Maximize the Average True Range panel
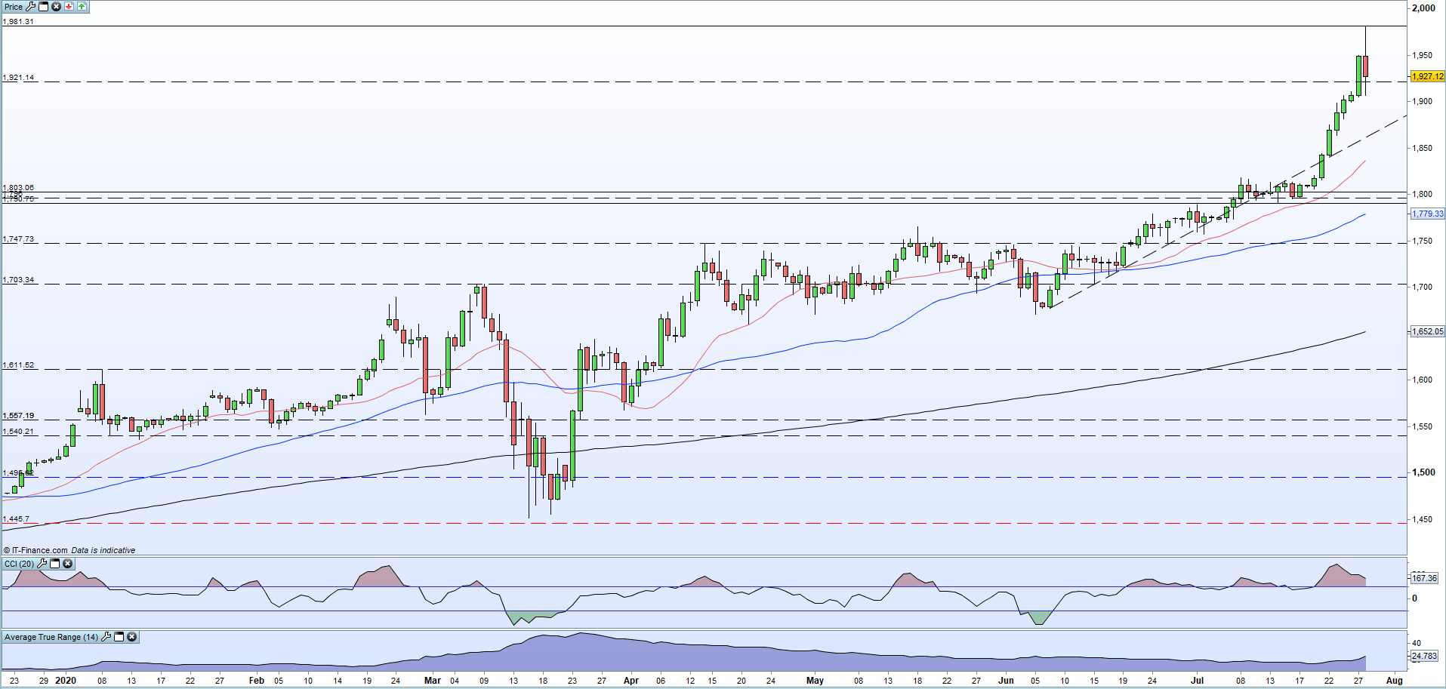This screenshot has width=1446, height=689. point(119,637)
